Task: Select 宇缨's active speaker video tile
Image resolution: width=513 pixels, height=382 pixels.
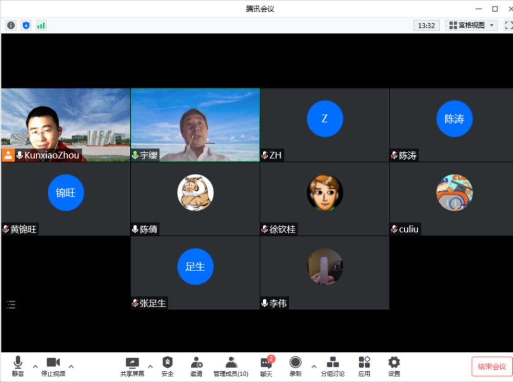Action: tap(195, 125)
